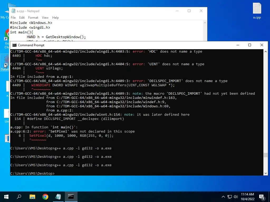Switch to Notepad via taskbar icon
Screen dimensions: 270x202
tap(58, 197)
